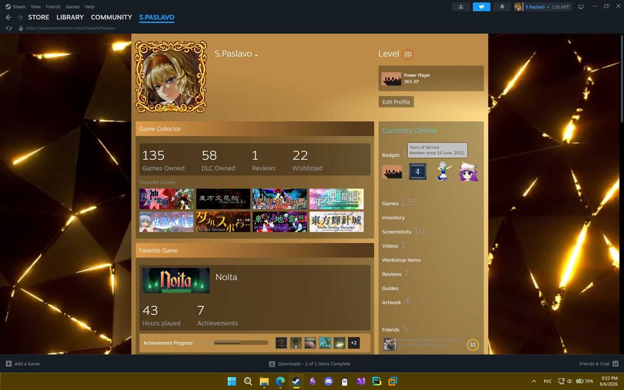Screen dimensions: 624x390
Task: Open the Games 135 link in sidebar
Action: (x=399, y=203)
